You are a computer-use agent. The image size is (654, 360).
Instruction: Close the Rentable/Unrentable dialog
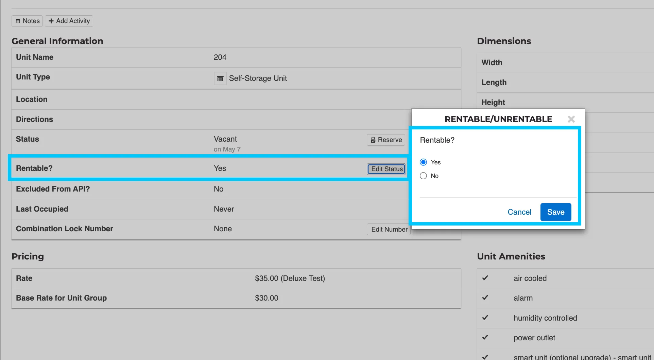(571, 119)
